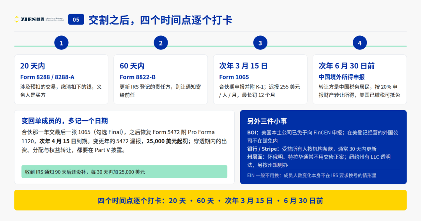Viewport: 421px width, 221px height.
Task: Click the Form 1065 label
Action: coord(234,77)
